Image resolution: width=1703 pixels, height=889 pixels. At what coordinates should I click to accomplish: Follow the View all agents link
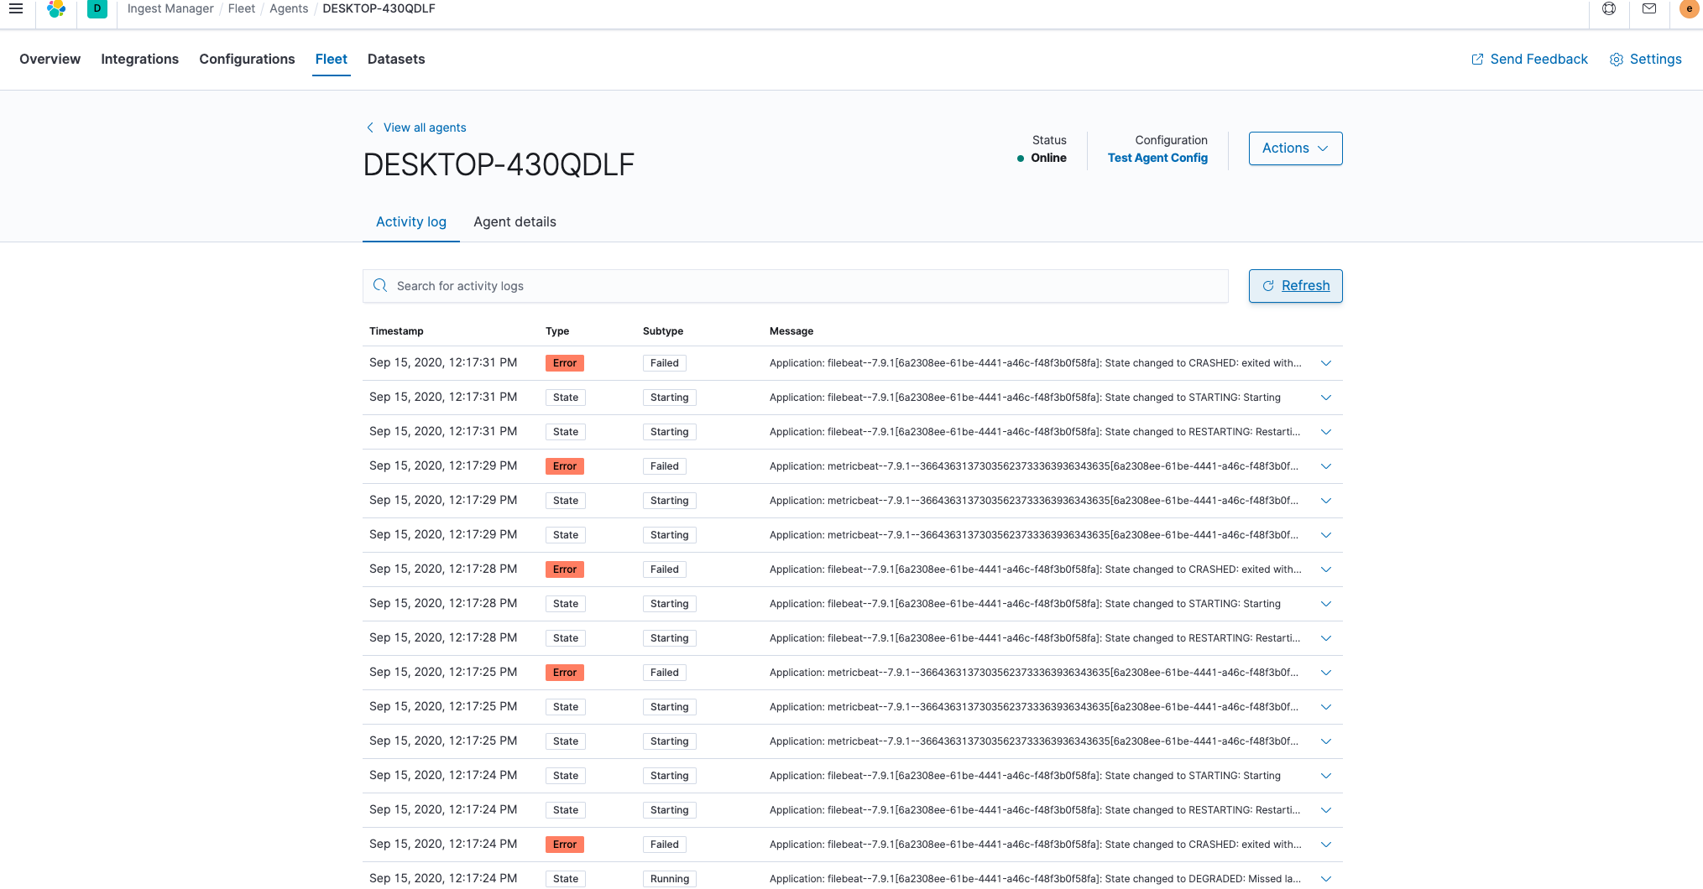click(425, 127)
